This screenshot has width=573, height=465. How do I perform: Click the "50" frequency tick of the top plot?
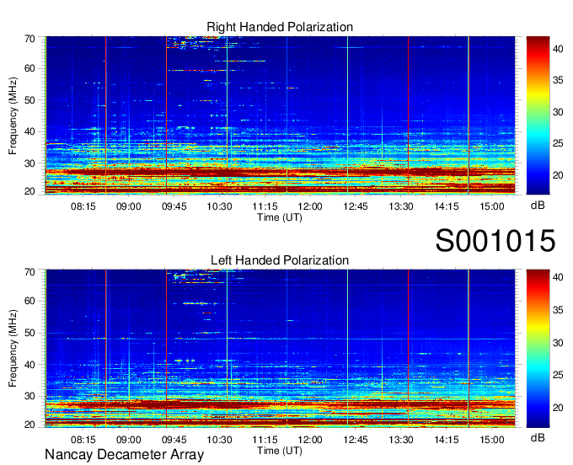[x=29, y=100]
